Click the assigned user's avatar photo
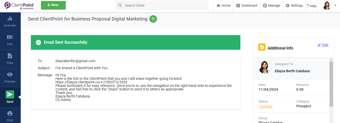340x123 pixels. (265, 67)
